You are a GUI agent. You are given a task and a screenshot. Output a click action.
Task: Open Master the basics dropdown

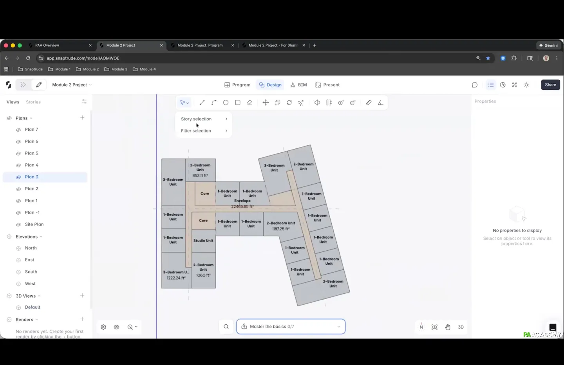291,327
